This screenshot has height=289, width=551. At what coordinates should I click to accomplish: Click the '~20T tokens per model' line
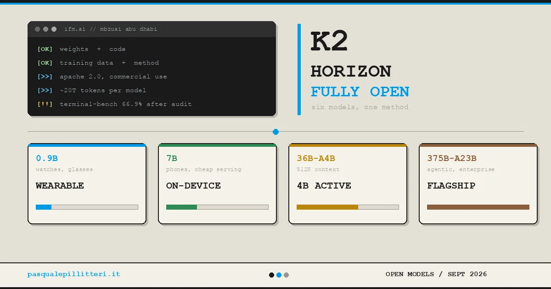[103, 90]
